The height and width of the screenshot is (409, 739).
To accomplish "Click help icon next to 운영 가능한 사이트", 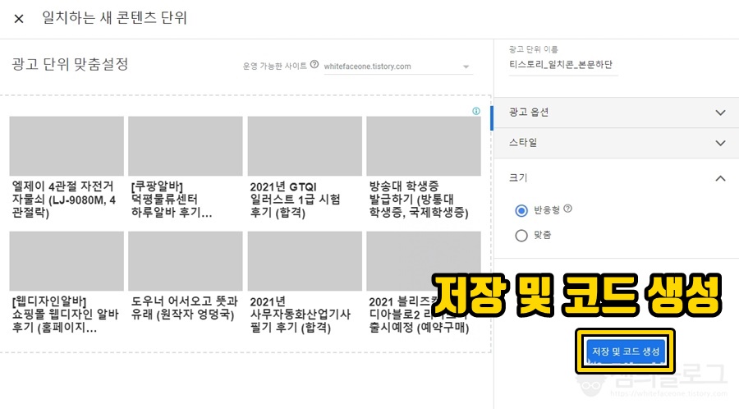I will [314, 65].
